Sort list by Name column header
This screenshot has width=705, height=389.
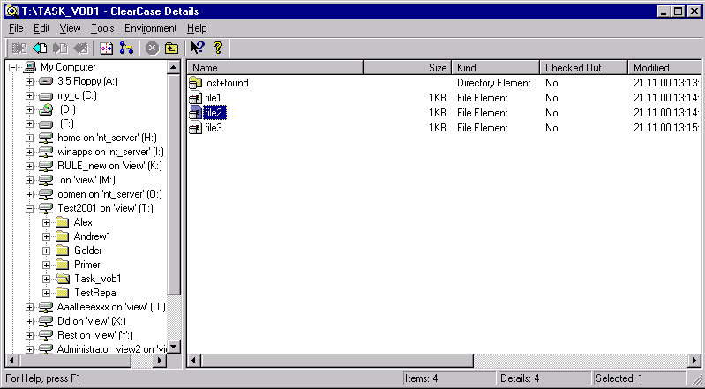point(275,67)
